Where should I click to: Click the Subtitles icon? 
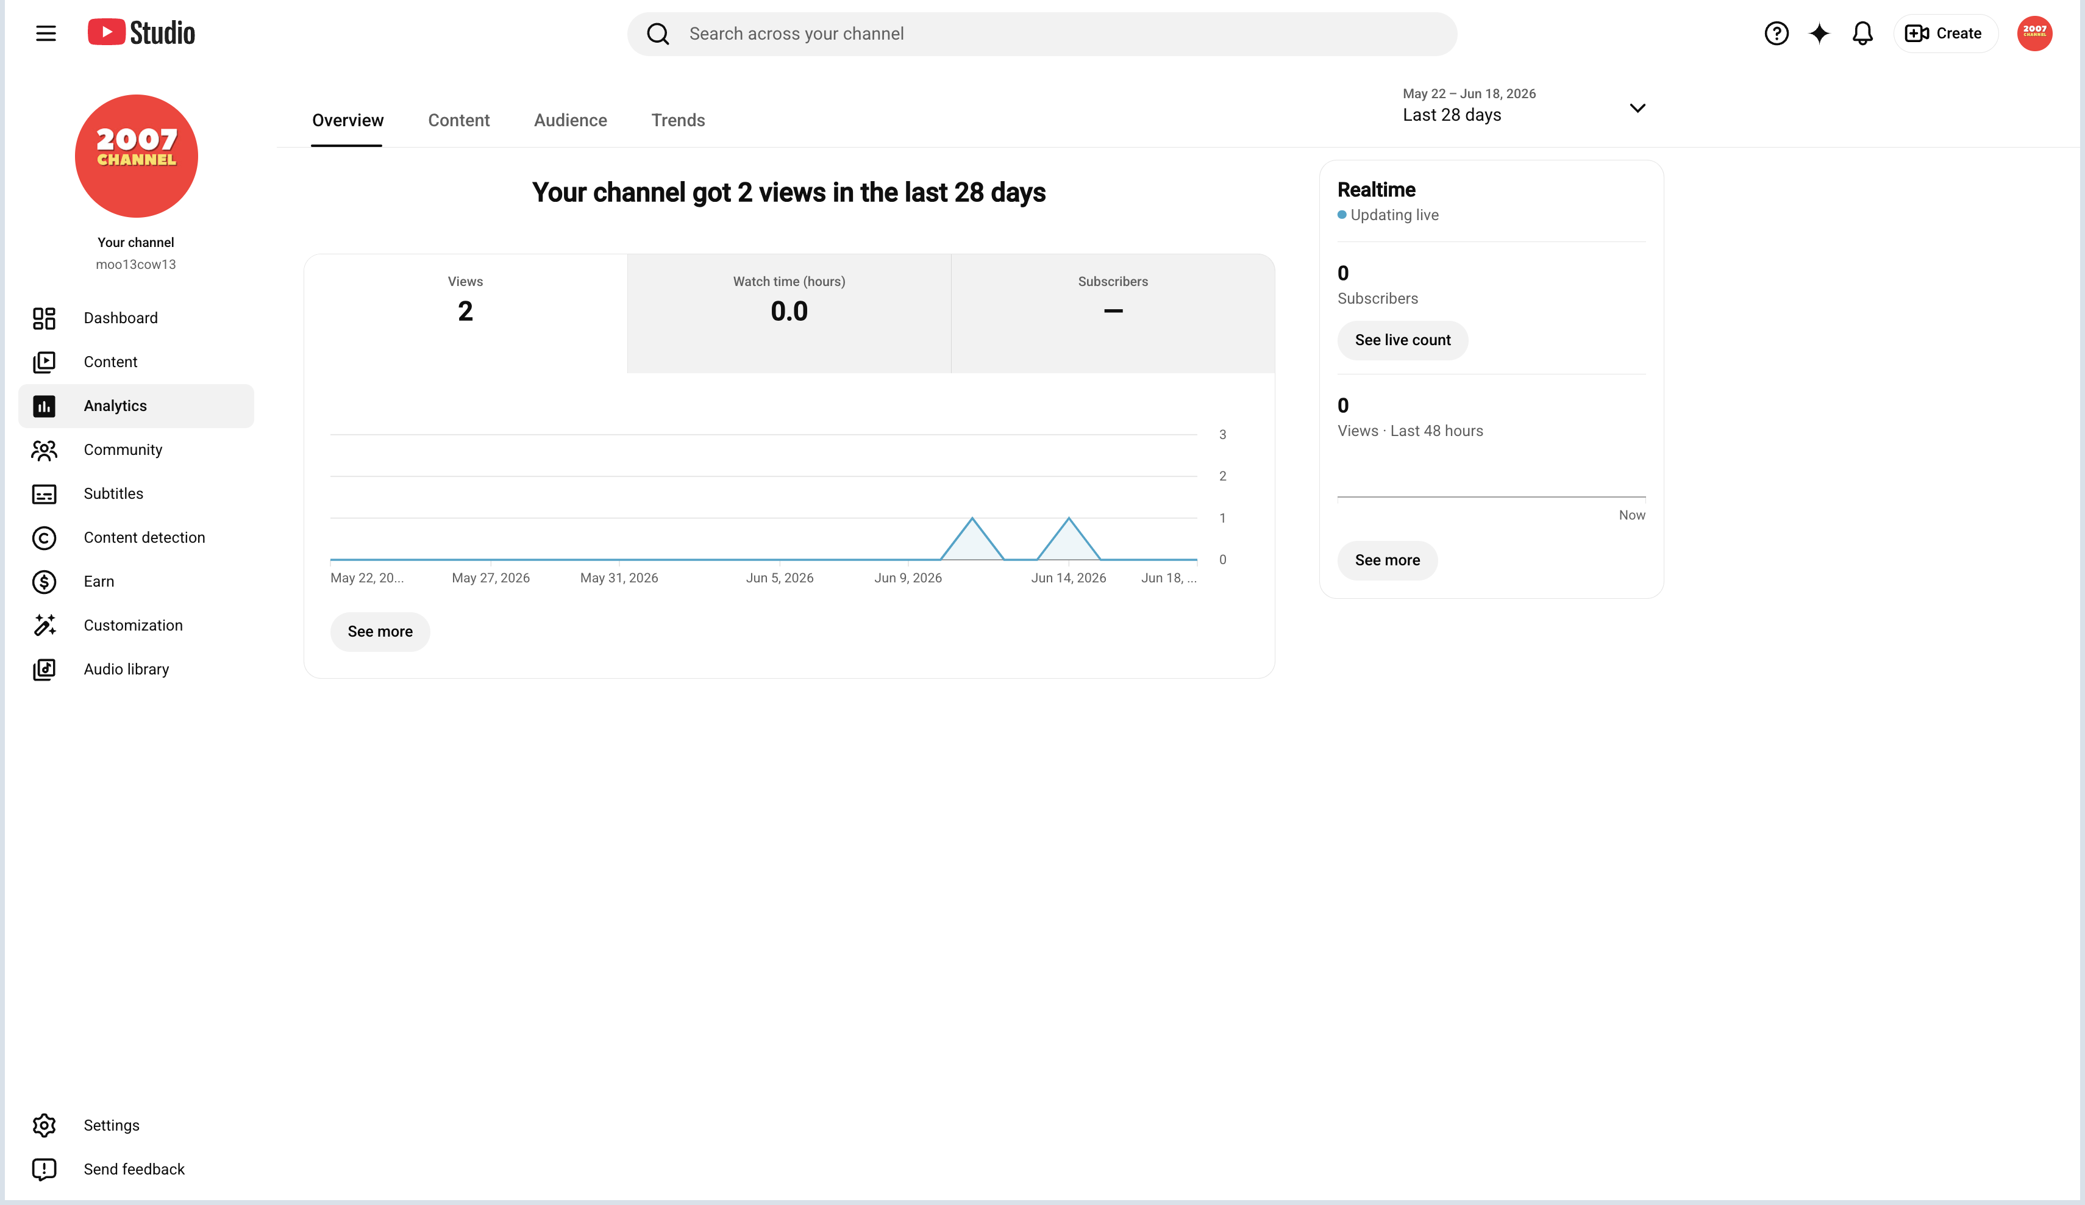(x=44, y=493)
